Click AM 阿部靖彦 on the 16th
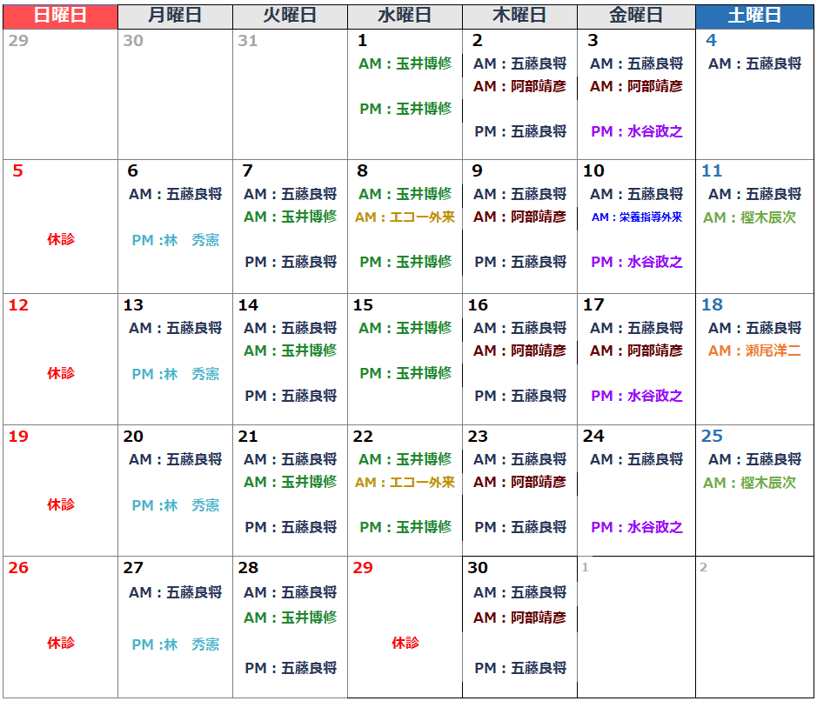 point(519,350)
